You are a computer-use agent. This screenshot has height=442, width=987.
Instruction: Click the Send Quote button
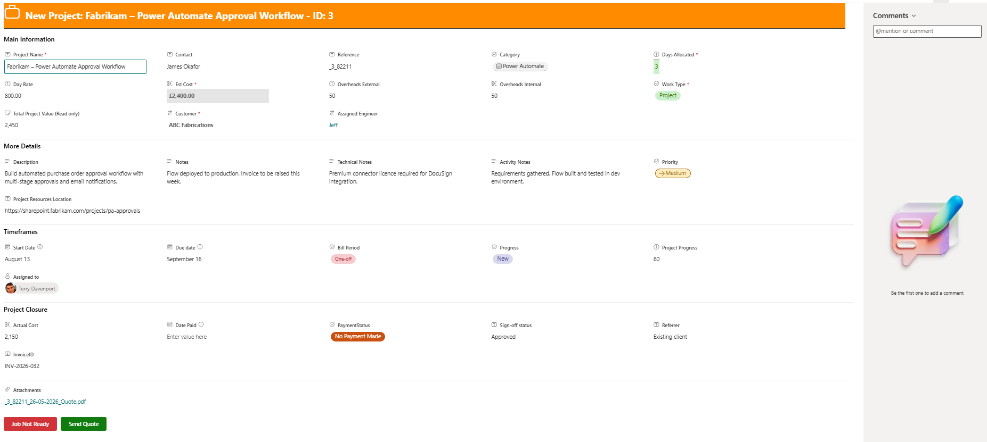(x=84, y=424)
